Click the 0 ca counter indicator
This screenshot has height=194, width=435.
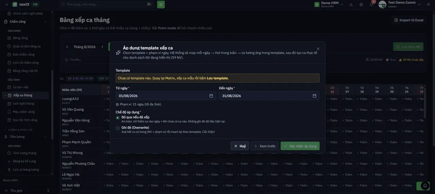click(x=391, y=60)
